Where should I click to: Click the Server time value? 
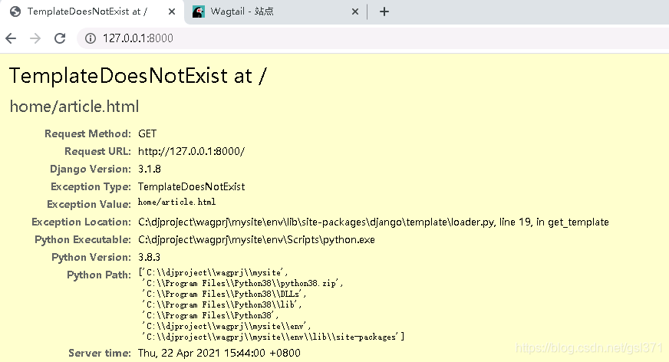click(219, 353)
